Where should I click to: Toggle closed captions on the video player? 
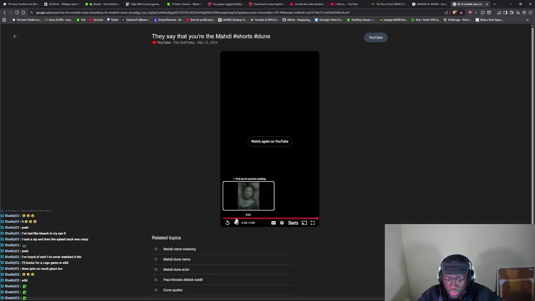(273, 223)
